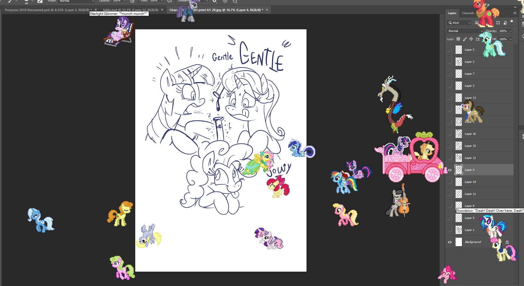The height and width of the screenshot is (286, 524).
Task: Open the layer Opacity slider dropdown arrow
Action: [511, 31]
